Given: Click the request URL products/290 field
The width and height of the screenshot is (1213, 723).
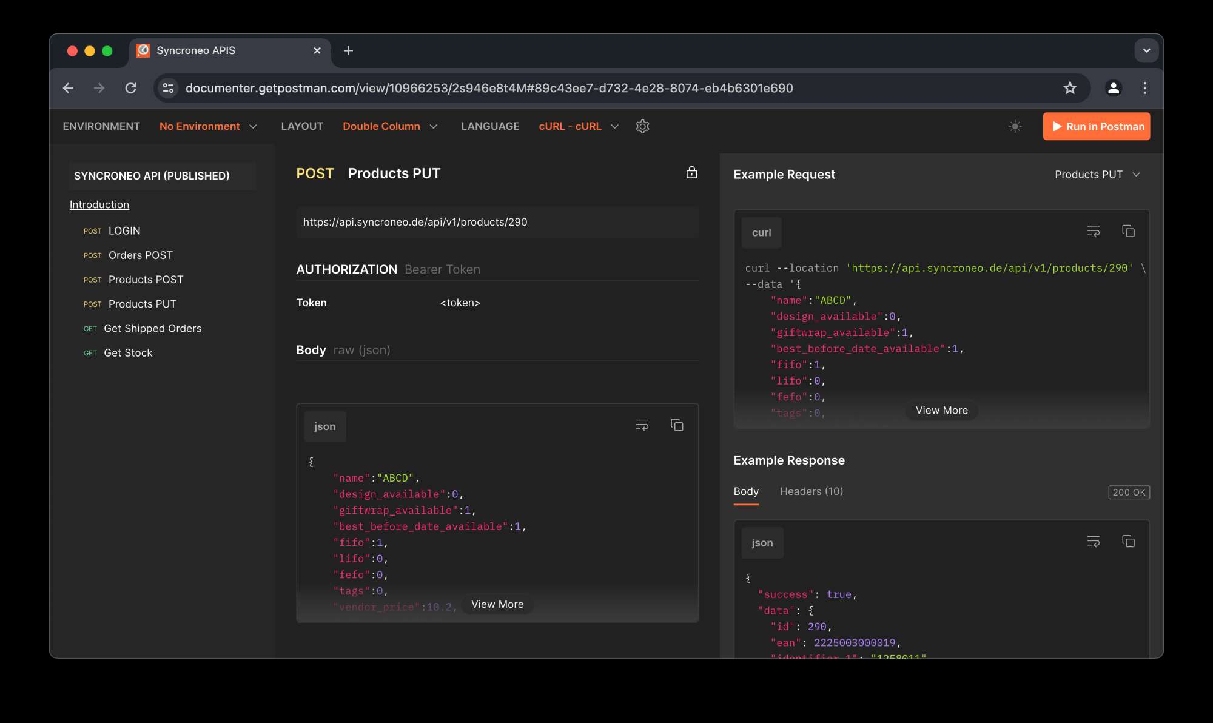Looking at the screenshot, I should pyautogui.click(x=497, y=222).
